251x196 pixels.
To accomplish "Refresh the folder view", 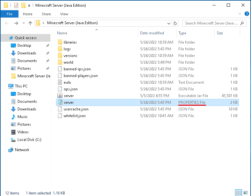I will (x=175, y=23).
